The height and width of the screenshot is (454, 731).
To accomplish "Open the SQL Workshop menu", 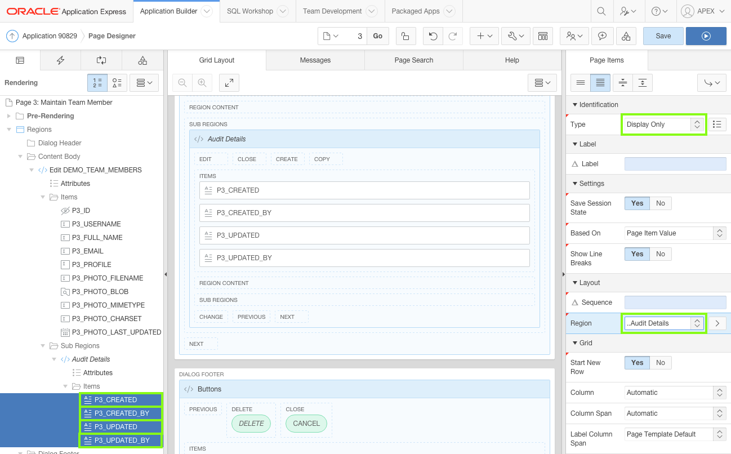I will pos(250,11).
